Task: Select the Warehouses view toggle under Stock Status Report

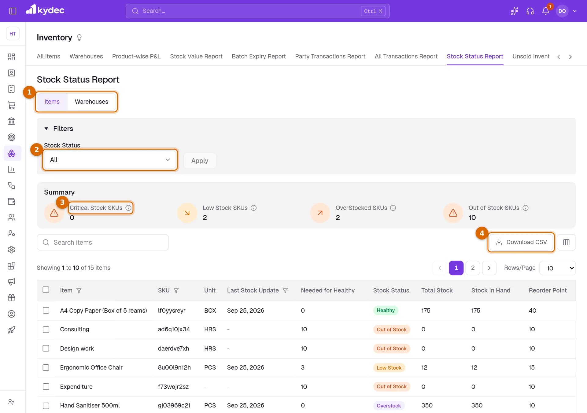Action: click(x=91, y=102)
